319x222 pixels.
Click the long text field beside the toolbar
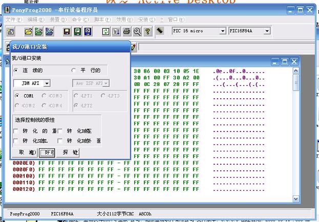pyautogui.click(x=226, y=47)
